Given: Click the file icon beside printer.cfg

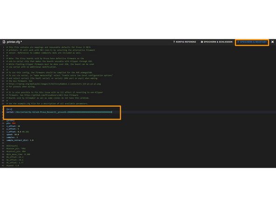Looking at the screenshot, I should tap(4, 42).
